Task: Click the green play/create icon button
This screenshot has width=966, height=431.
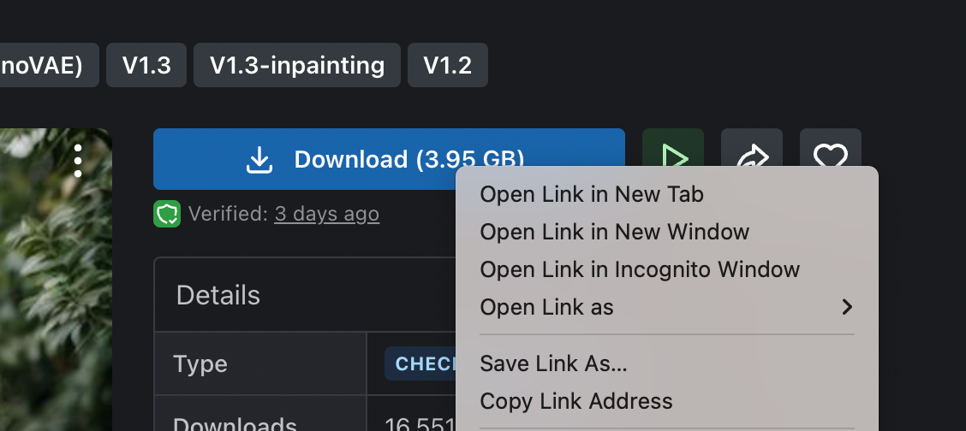Action: [673, 148]
